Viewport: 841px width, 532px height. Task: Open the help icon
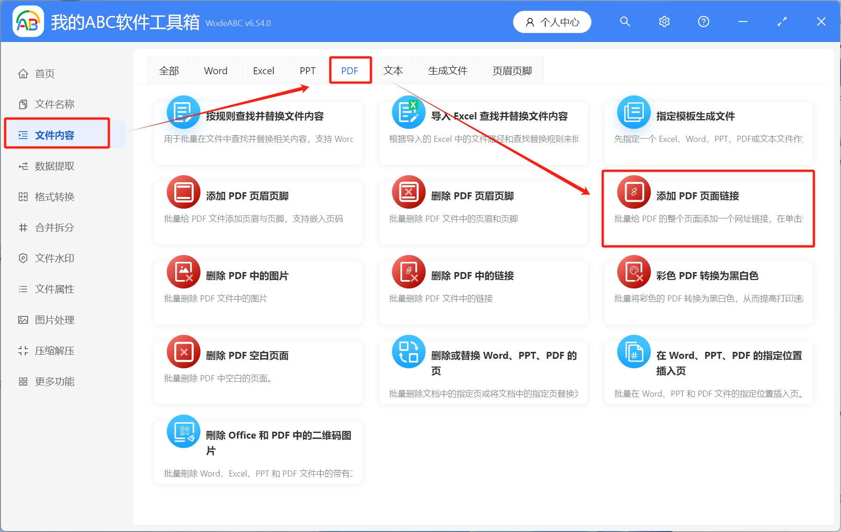[703, 21]
